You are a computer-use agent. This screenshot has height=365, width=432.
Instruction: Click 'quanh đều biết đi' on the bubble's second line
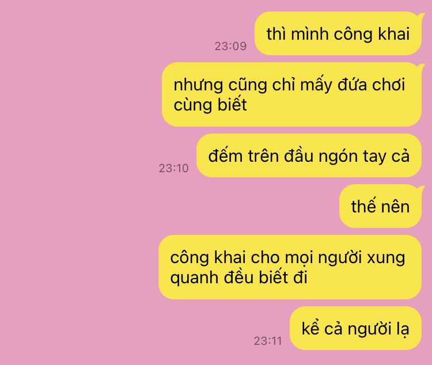239,277
